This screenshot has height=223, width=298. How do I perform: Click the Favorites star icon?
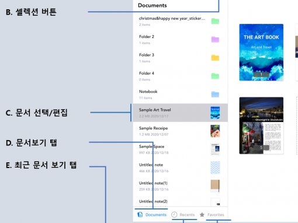pyautogui.click(x=202, y=215)
